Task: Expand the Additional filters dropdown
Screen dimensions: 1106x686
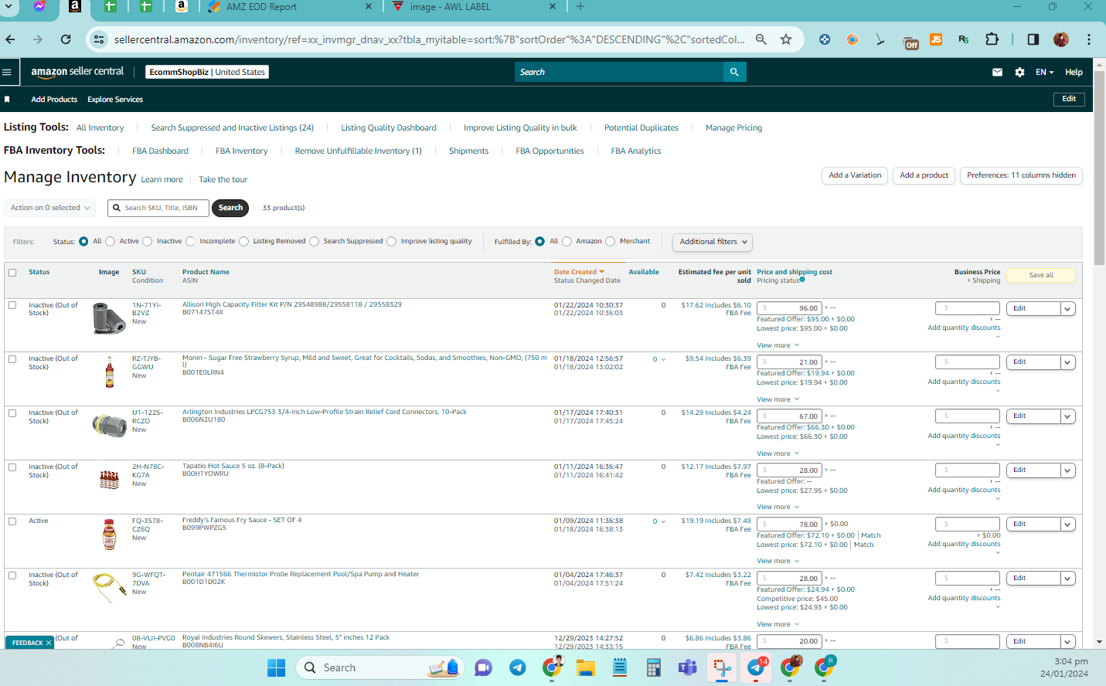Action: coord(713,242)
